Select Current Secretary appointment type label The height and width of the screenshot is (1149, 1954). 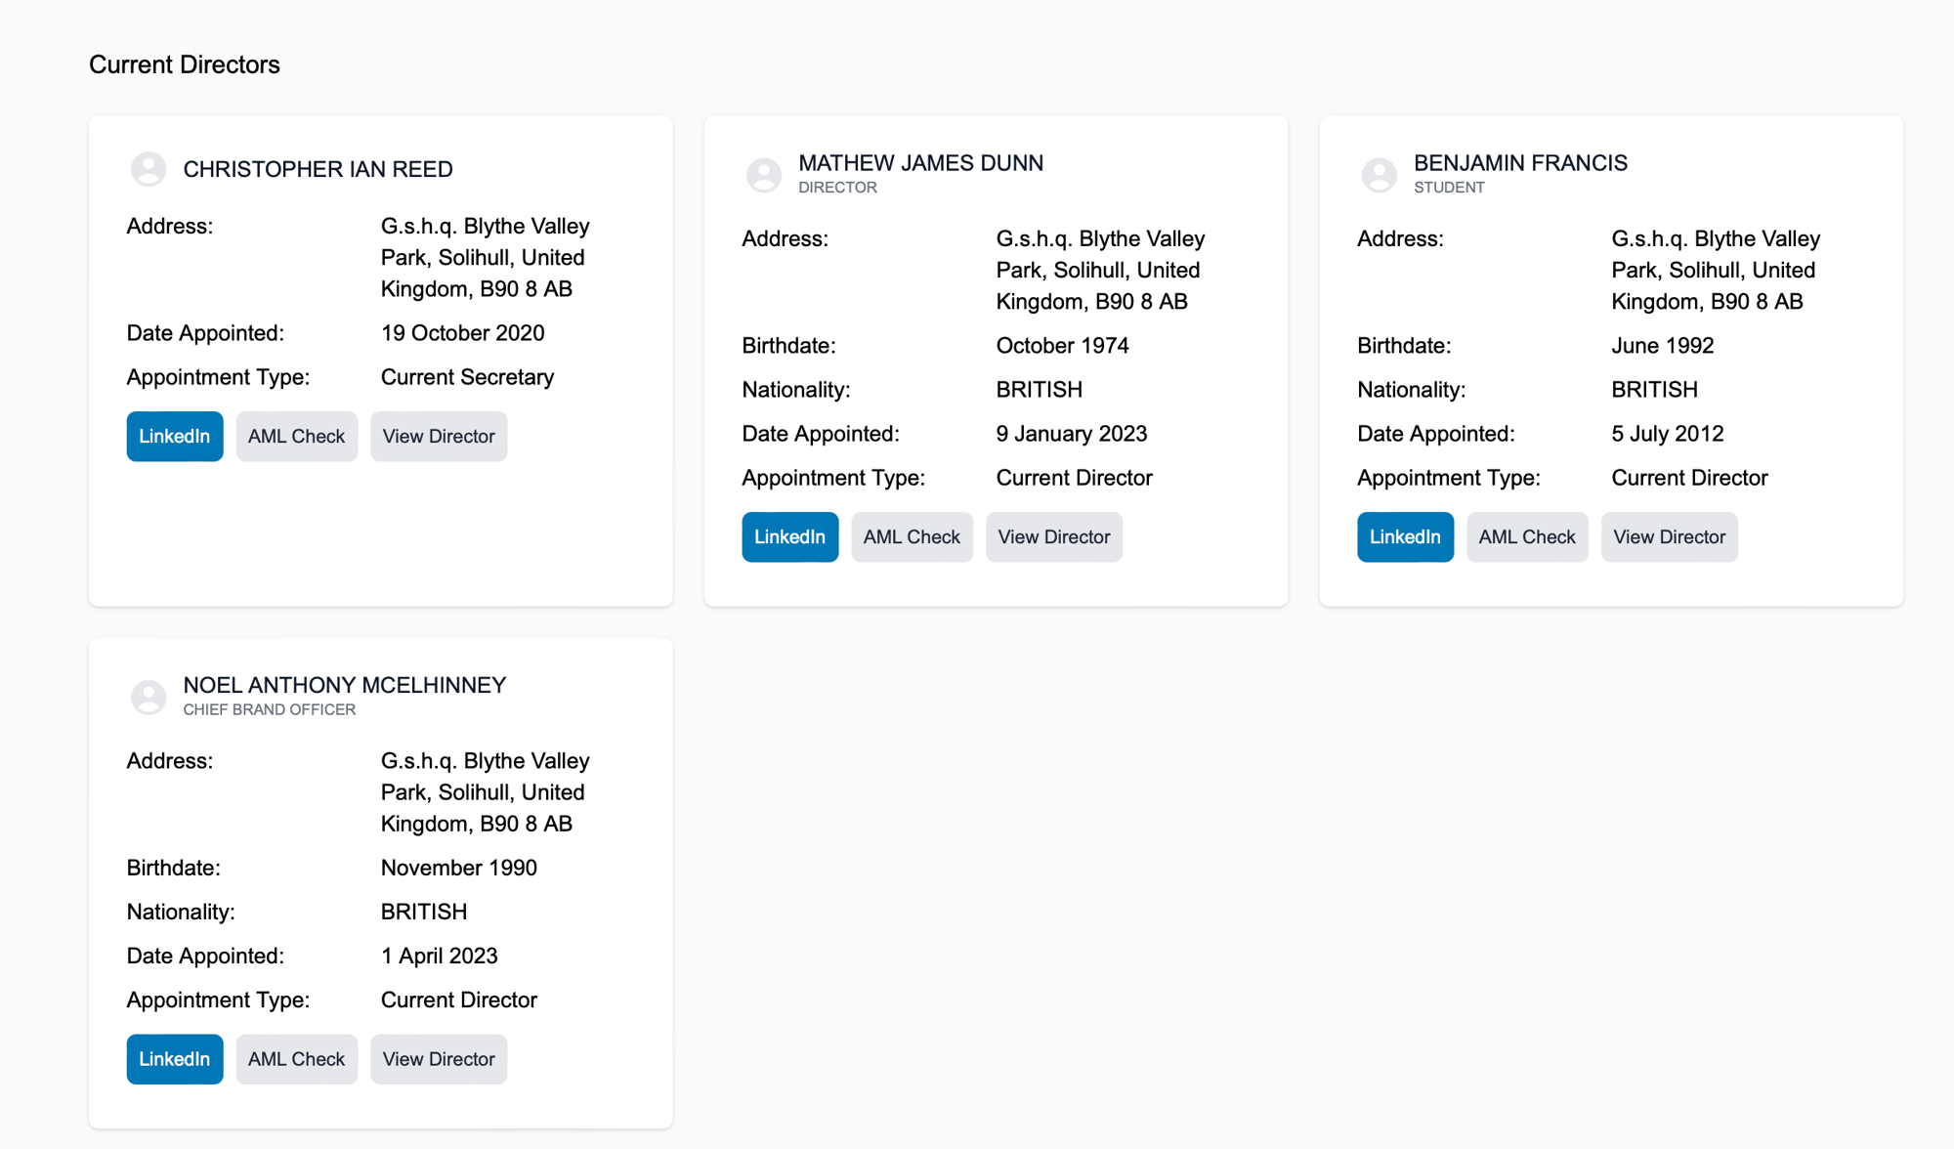pos(468,377)
